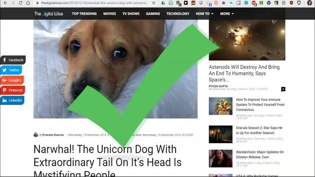Open the green Grammarly extension icon
This screenshot has width=315, height=177.
click(x=246, y=3)
